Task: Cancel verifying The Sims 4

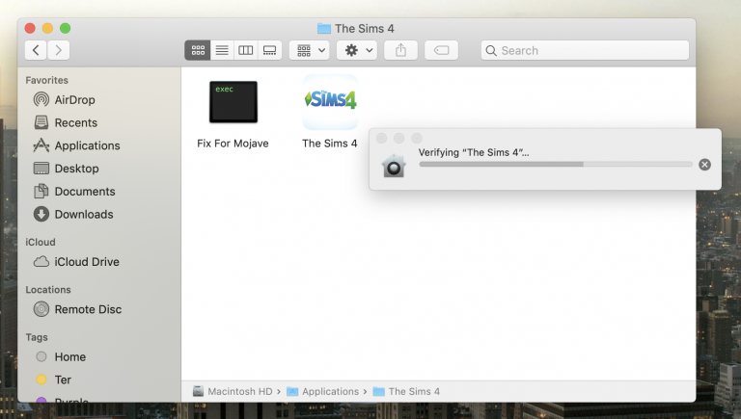Action: pos(704,164)
